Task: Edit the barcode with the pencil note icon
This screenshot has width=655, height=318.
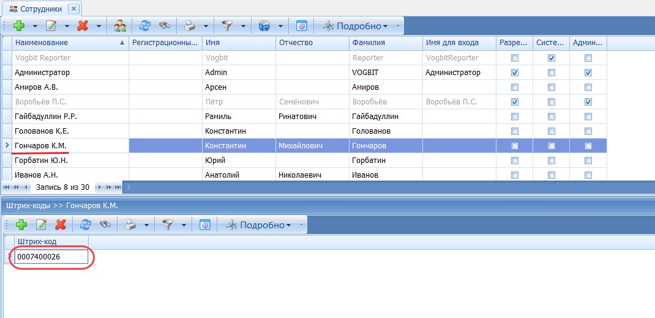Action: [x=41, y=225]
